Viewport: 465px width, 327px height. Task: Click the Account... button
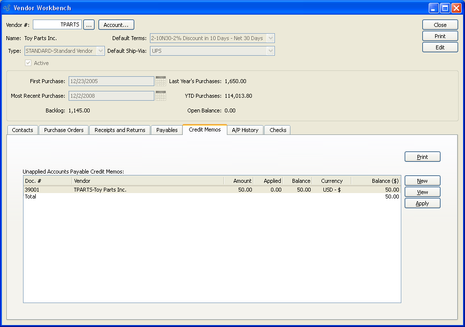(x=116, y=25)
